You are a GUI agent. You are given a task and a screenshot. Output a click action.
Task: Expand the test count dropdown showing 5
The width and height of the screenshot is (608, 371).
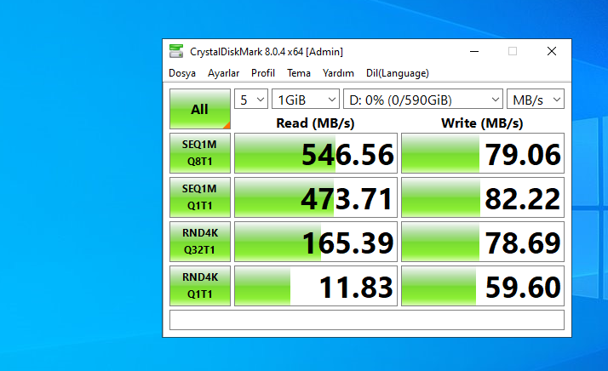pos(251,100)
